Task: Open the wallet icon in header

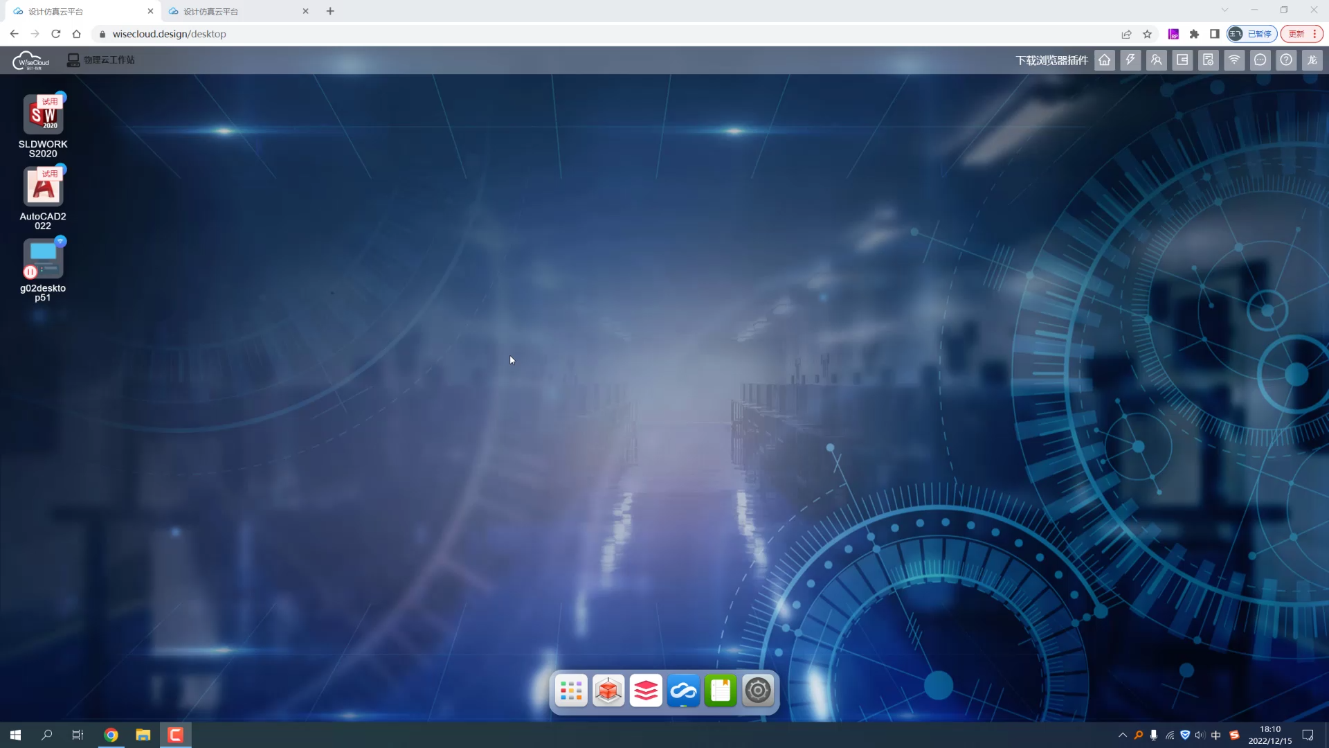Action: pos(1182,60)
